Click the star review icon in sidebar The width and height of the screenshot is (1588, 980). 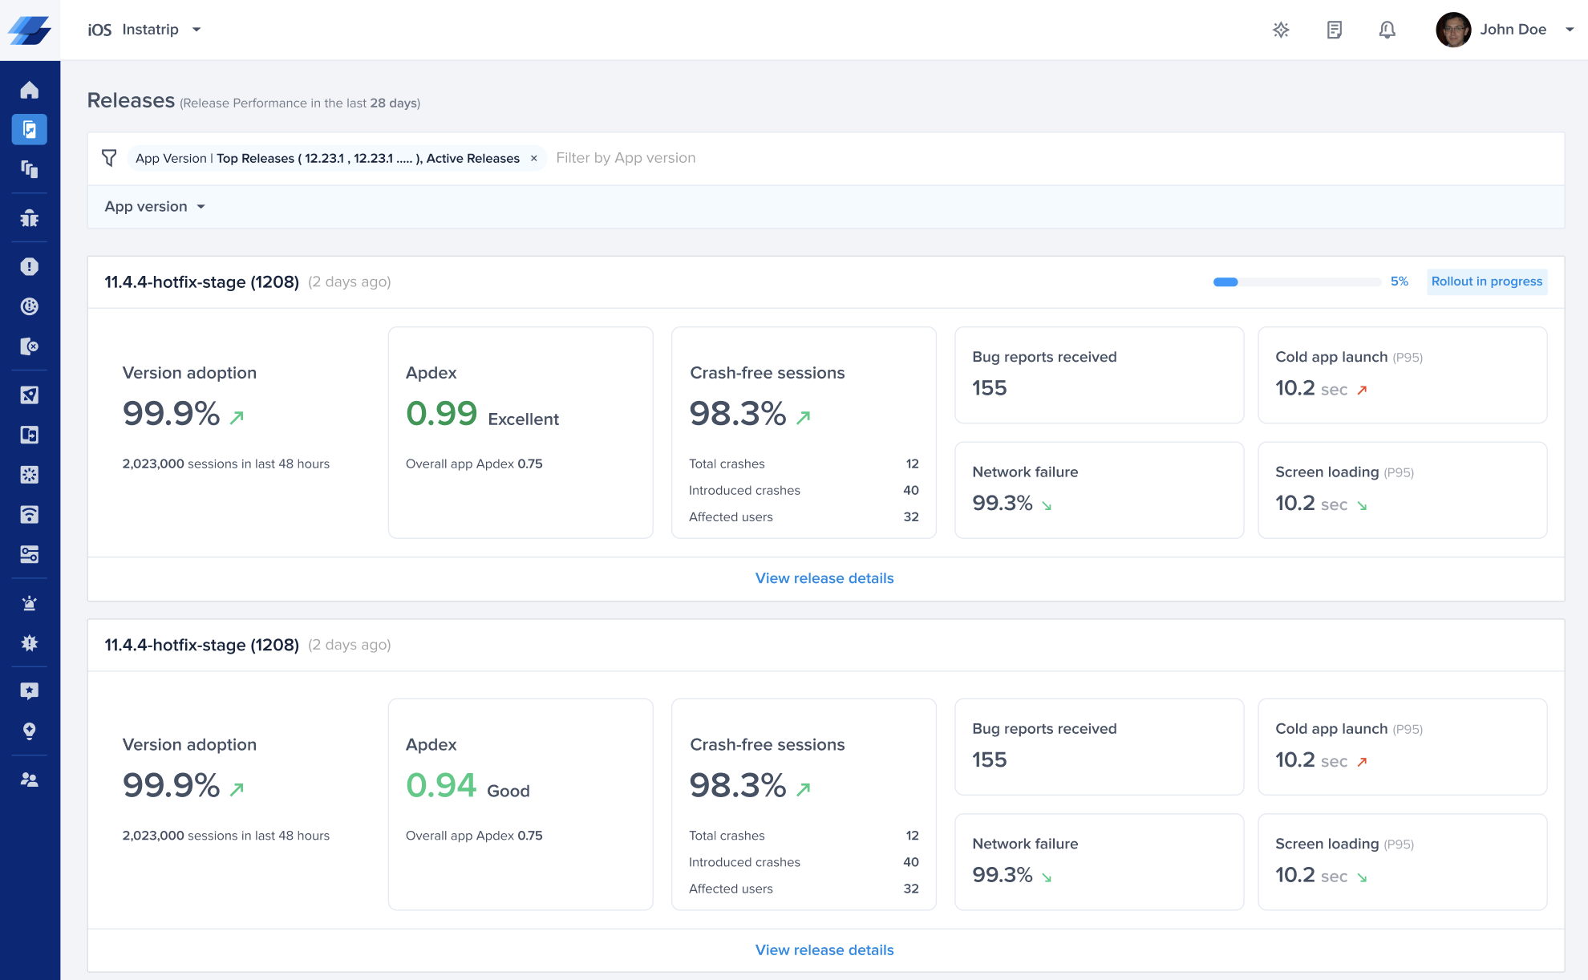tap(30, 691)
